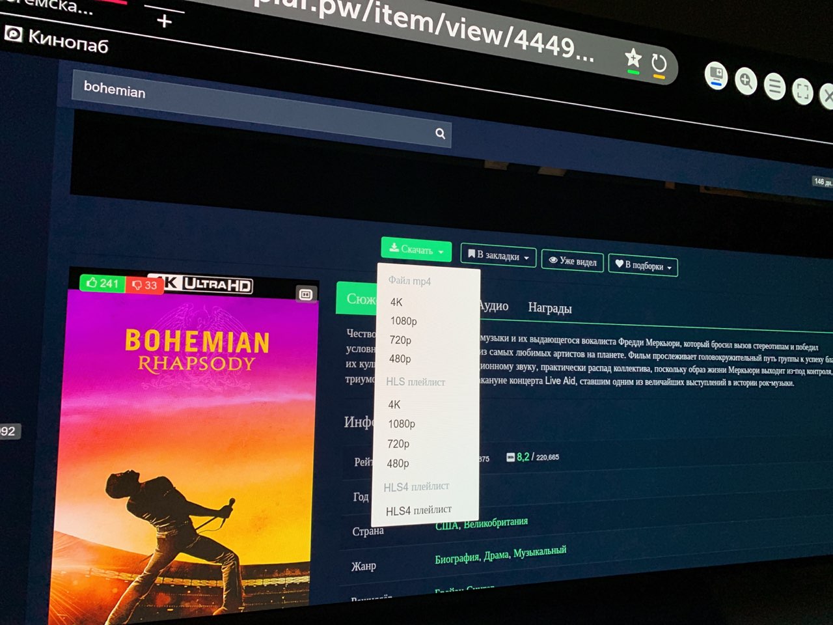Select the dark 'HLS4 плейлист' menu item

point(418,510)
